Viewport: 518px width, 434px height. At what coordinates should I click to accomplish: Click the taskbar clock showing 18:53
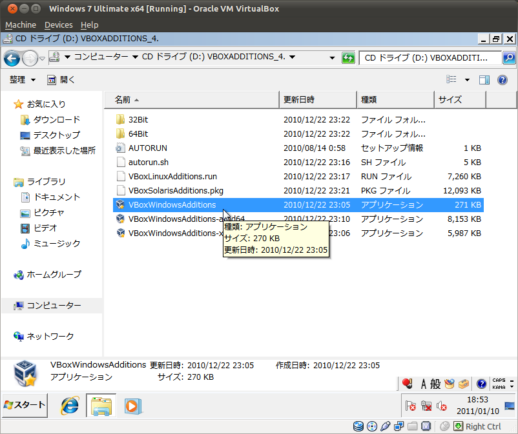(478, 406)
